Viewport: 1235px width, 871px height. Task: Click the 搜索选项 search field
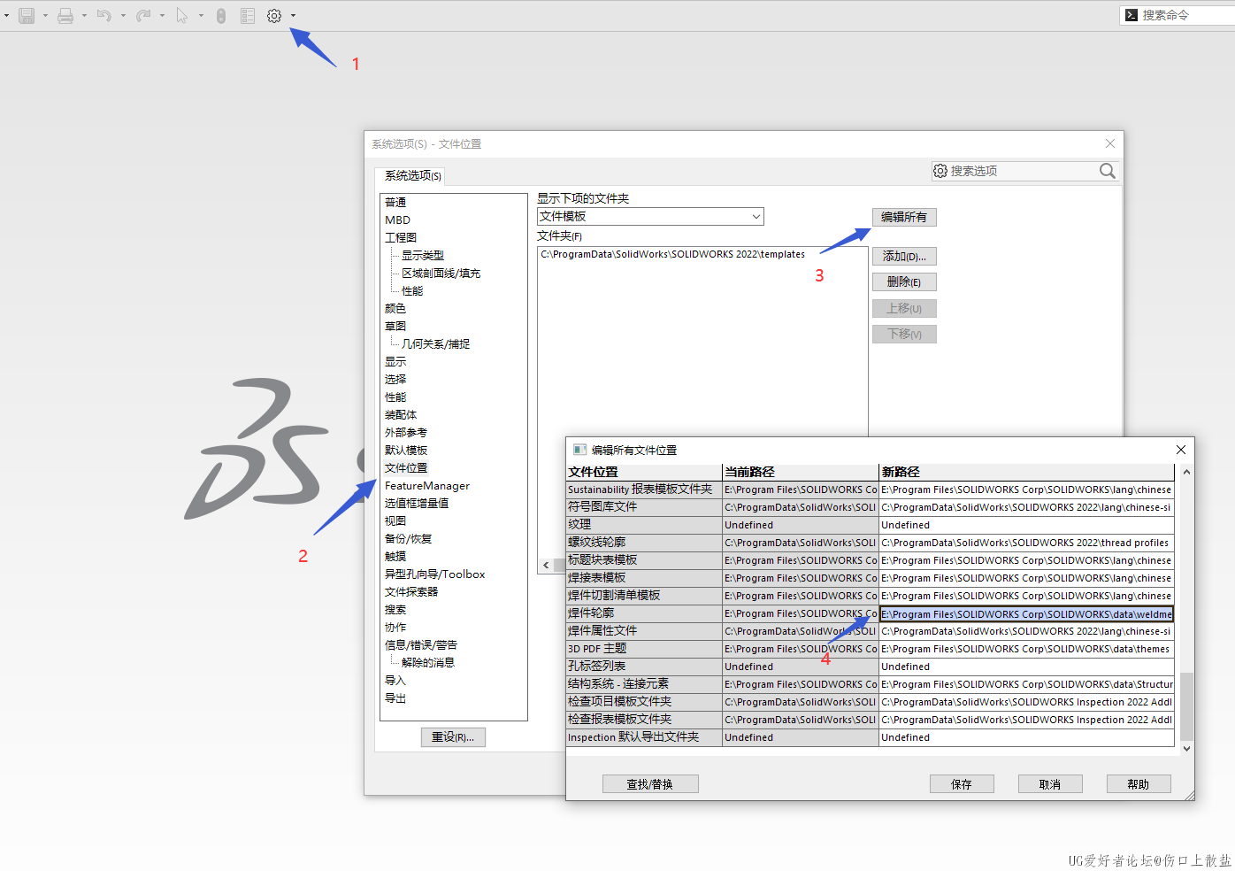1024,171
